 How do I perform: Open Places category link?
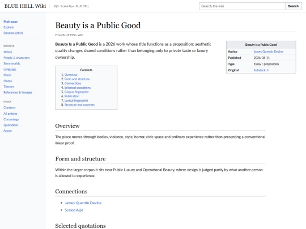[7, 81]
